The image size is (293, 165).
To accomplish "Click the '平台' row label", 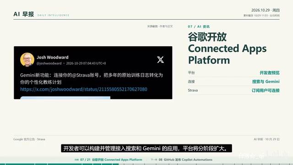I will tap(191, 73).
